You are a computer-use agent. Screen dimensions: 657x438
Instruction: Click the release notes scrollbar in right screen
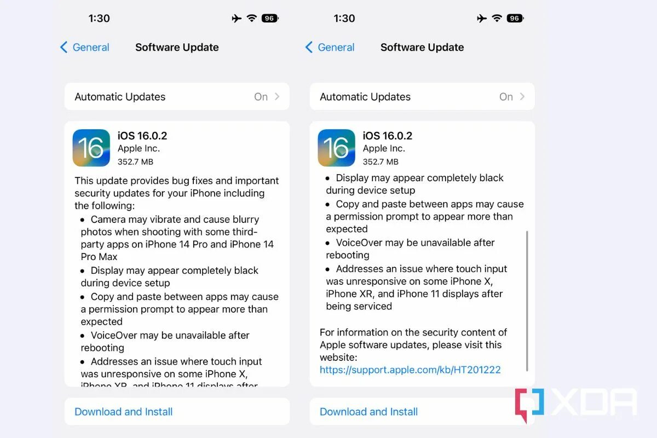tap(527, 301)
